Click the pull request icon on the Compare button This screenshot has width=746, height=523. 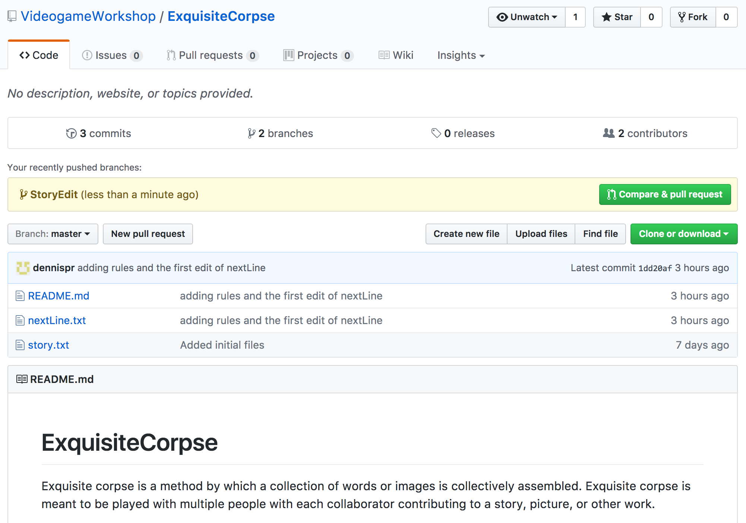click(611, 194)
